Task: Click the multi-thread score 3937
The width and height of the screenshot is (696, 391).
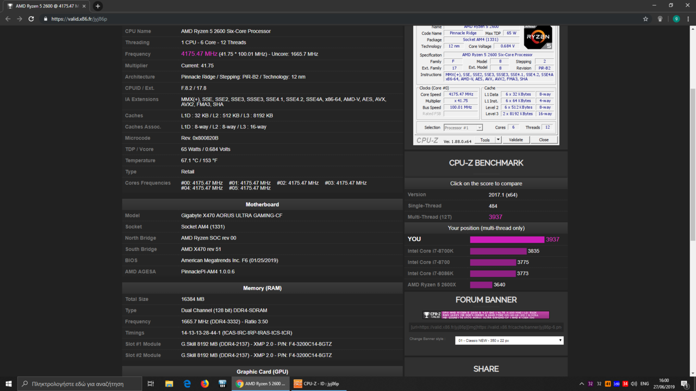Action: pos(495,217)
